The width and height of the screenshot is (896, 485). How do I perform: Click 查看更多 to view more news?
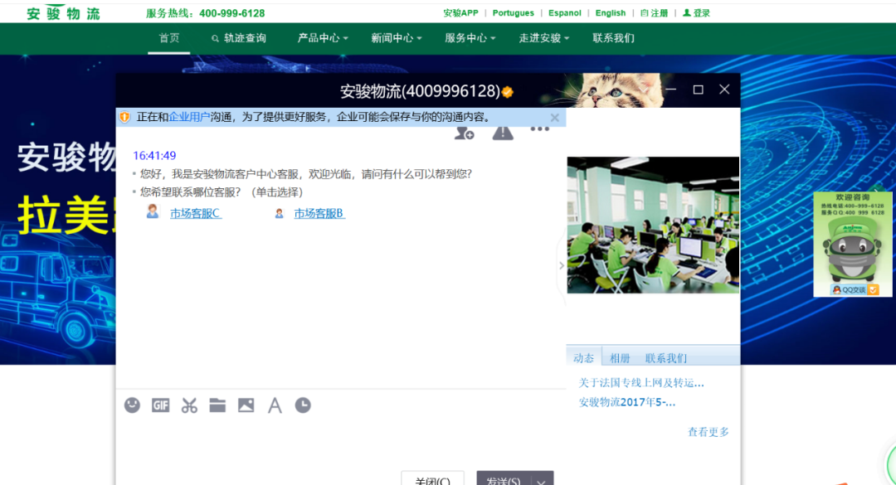(708, 432)
